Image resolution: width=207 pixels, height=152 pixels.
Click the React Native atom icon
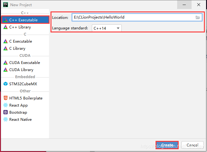point(6,120)
